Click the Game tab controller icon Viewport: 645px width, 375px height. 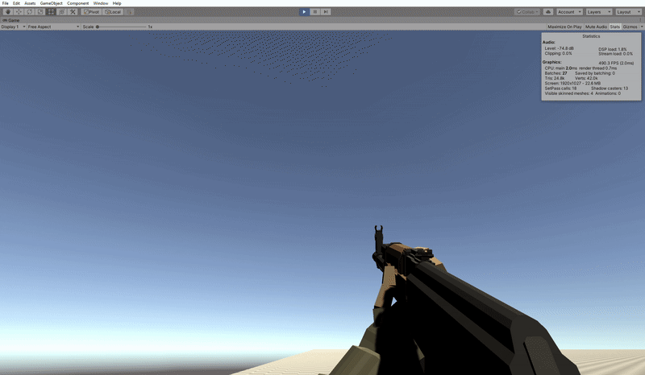(5, 20)
